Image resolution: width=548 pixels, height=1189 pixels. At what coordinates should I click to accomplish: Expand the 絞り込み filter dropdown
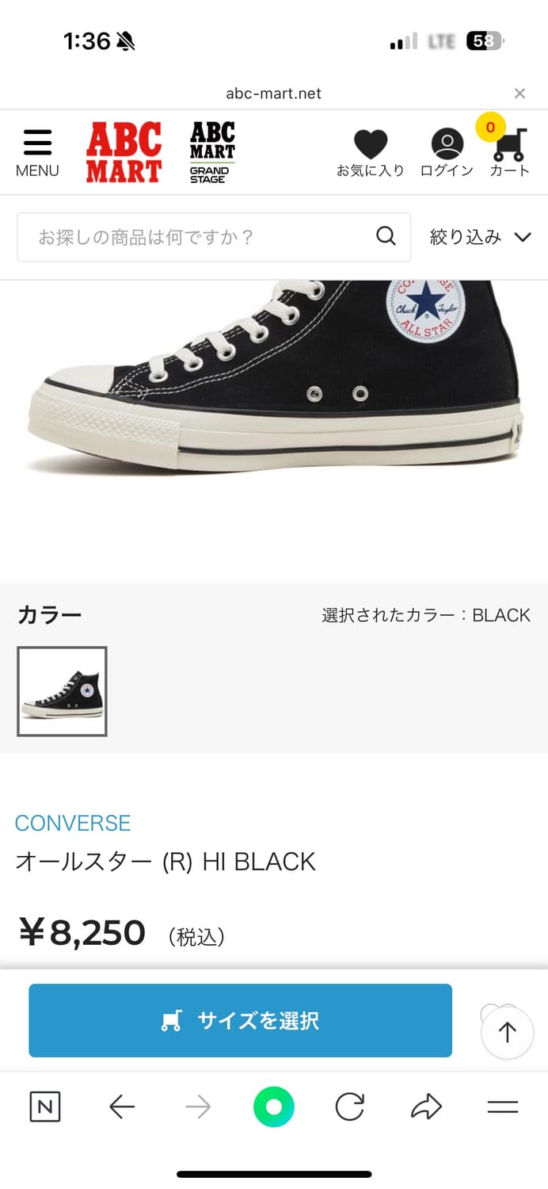pyautogui.click(x=480, y=236)
